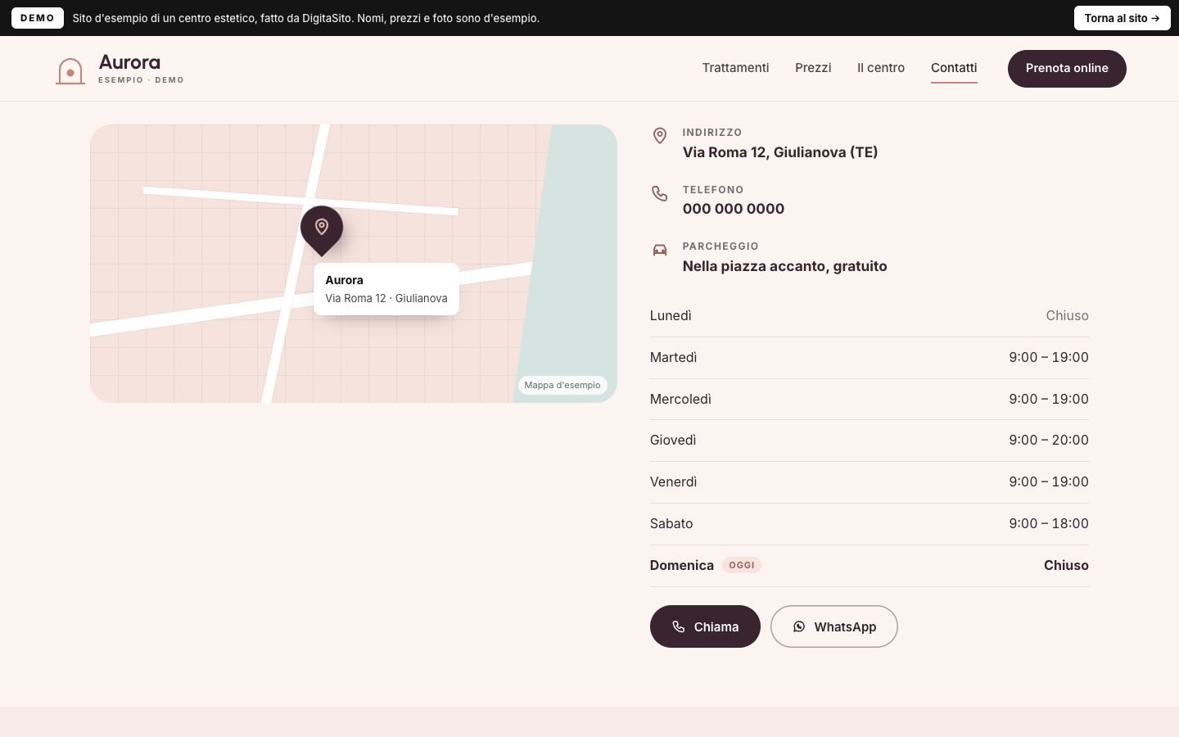
Task: Select the Contatti nav item
Action: click(x=954, y=68)
